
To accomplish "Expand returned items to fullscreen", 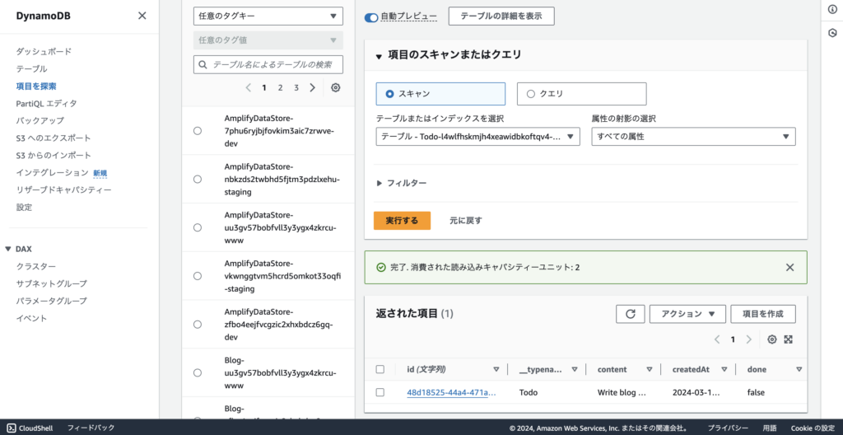I will 789,339.
